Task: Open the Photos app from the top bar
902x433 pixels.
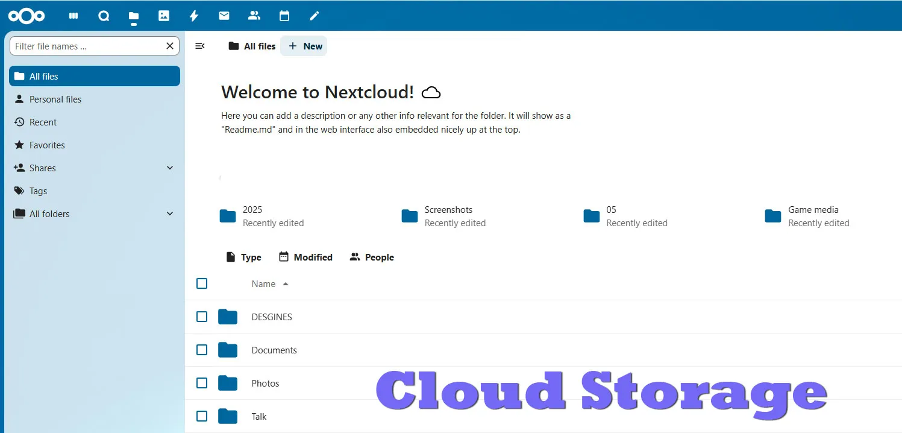Action: pos(163,16)
